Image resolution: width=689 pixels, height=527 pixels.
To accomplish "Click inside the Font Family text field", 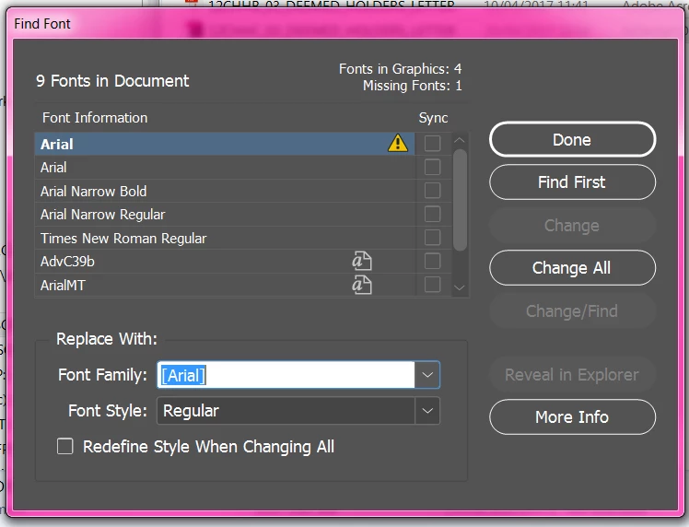I will [286, 375].
